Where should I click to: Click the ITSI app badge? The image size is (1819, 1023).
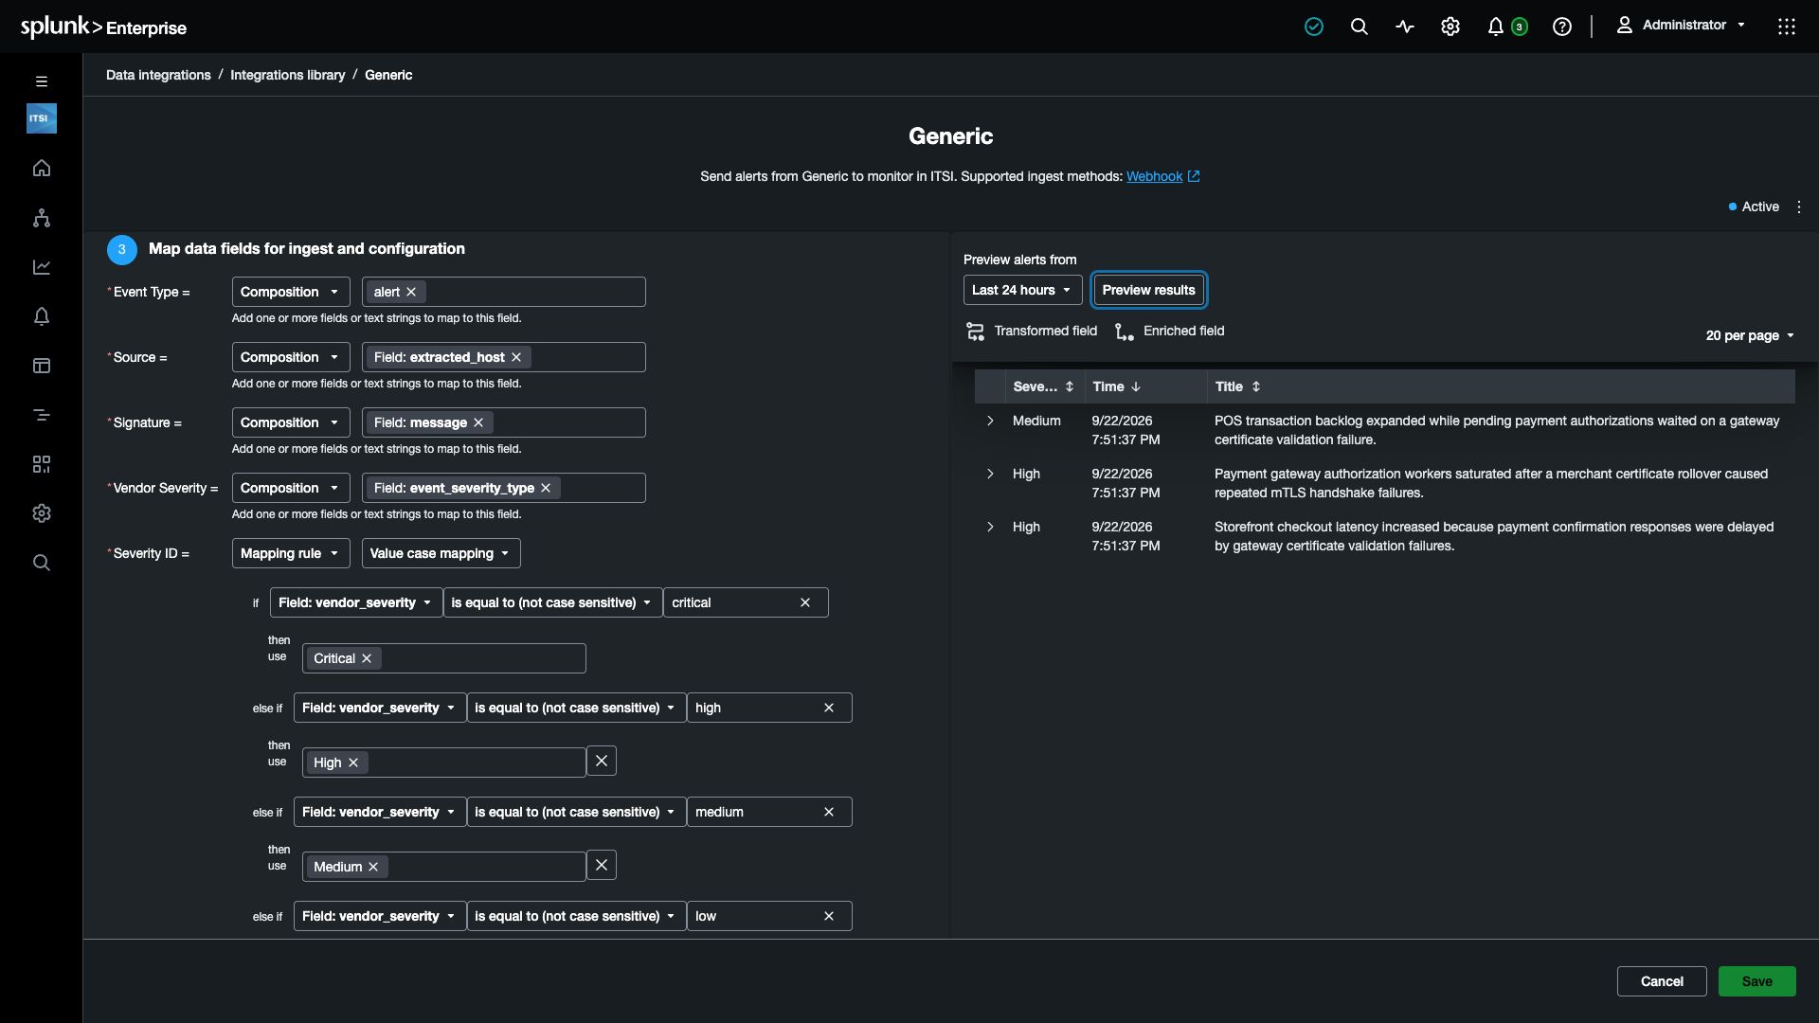pos(41,118)
